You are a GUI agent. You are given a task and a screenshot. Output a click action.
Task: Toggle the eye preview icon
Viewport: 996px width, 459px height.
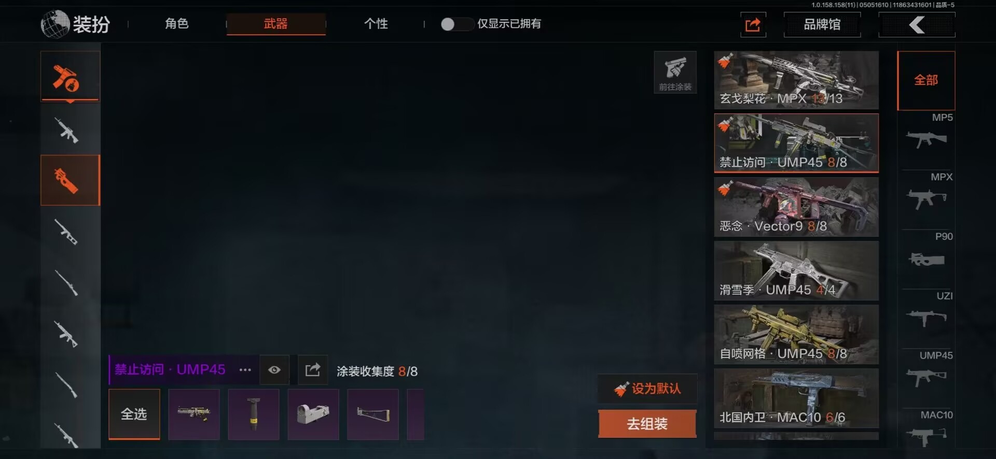click(274, 370)
